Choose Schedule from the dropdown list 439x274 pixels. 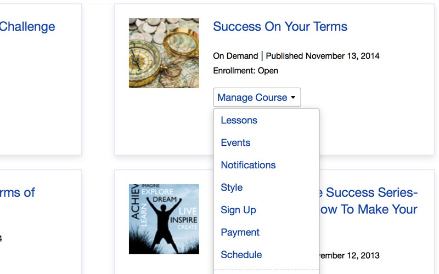coord(241,255)
